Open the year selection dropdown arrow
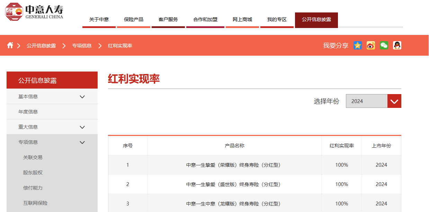 394,101
